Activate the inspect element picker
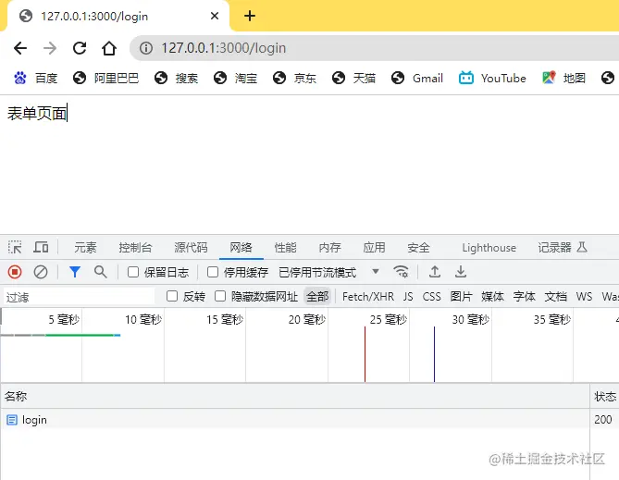619x480 pixels. (x=15, y=248)
